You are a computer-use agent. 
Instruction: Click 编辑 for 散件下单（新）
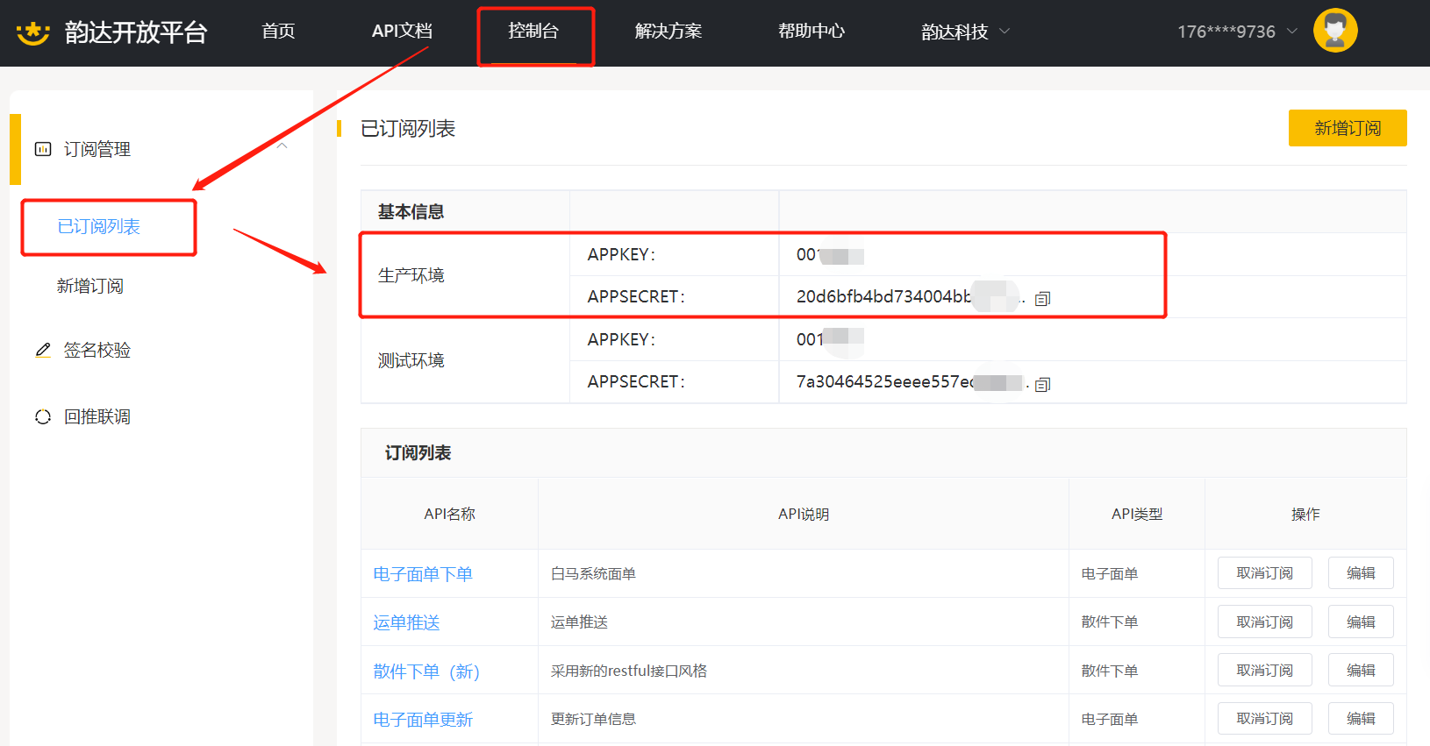click(1361, 671)
